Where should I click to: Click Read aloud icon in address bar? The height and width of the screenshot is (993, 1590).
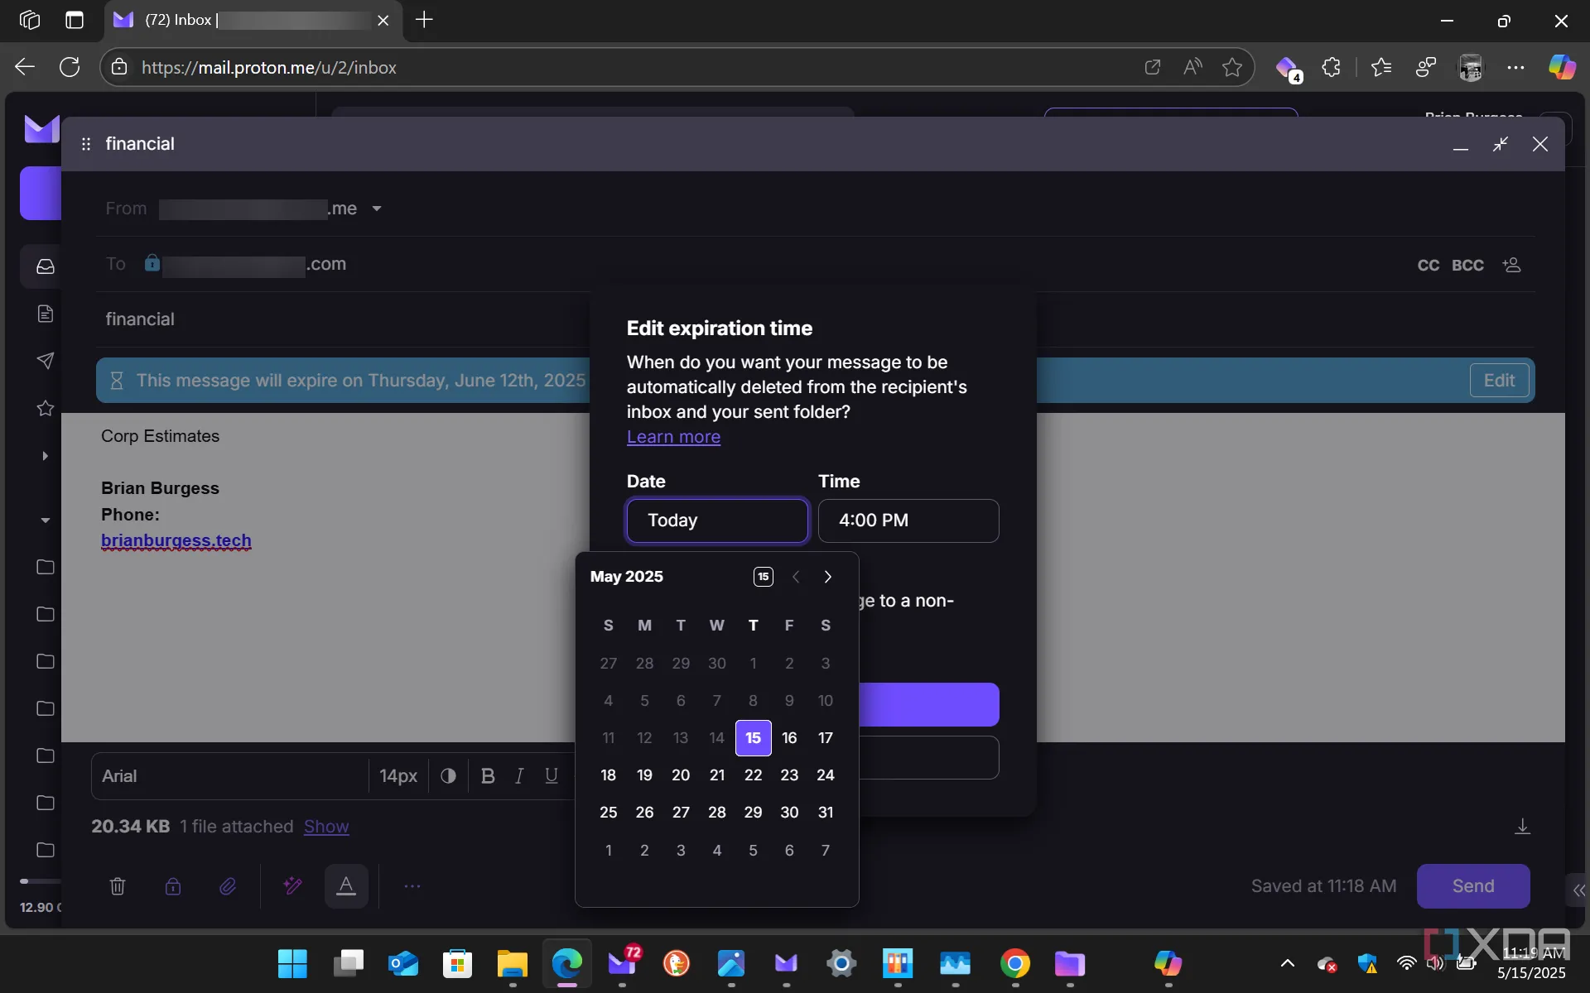pos(1192,67)
